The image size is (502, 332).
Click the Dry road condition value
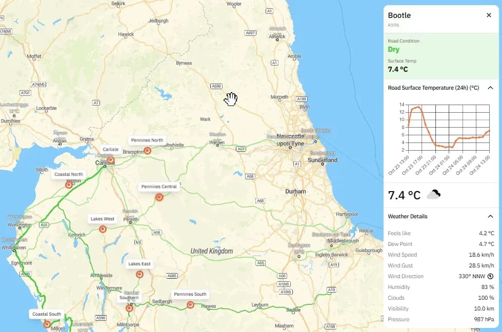tap(393, 49)
